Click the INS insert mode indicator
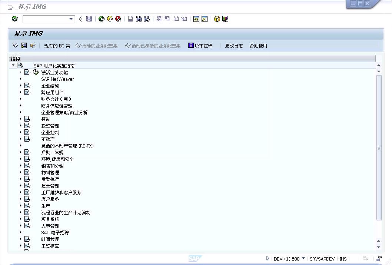The height and width of the screenshot is (265, 392). point(343,259)
